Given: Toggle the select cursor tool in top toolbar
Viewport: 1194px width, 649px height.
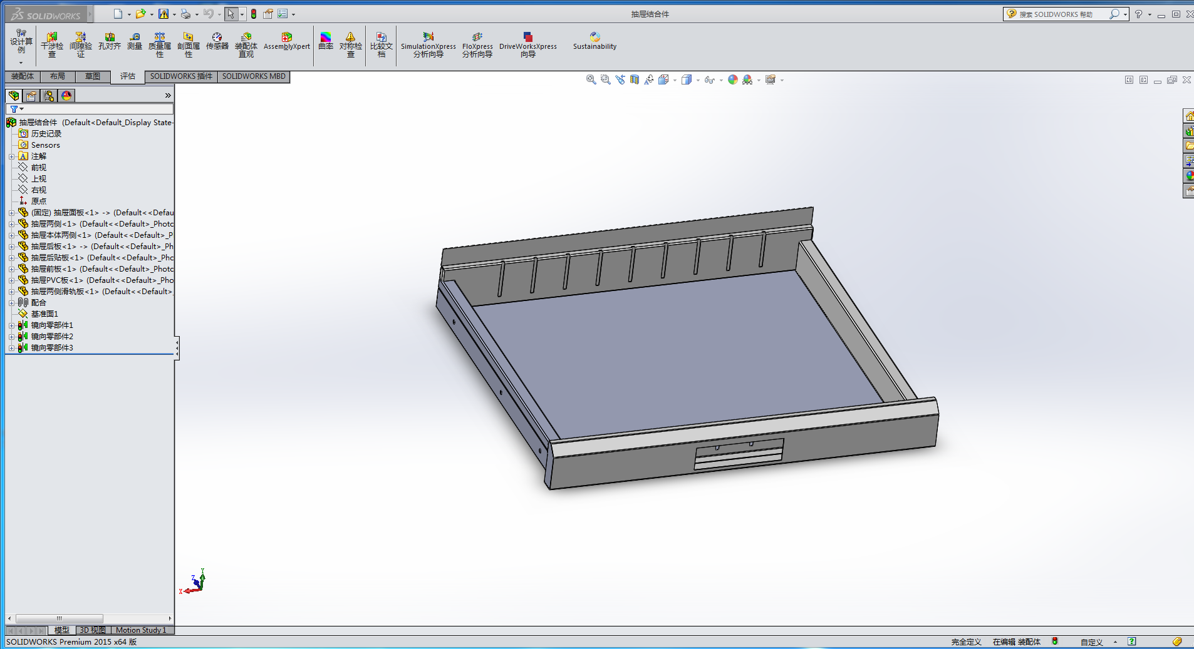Looking at the screenshot, I should point(231,14).
